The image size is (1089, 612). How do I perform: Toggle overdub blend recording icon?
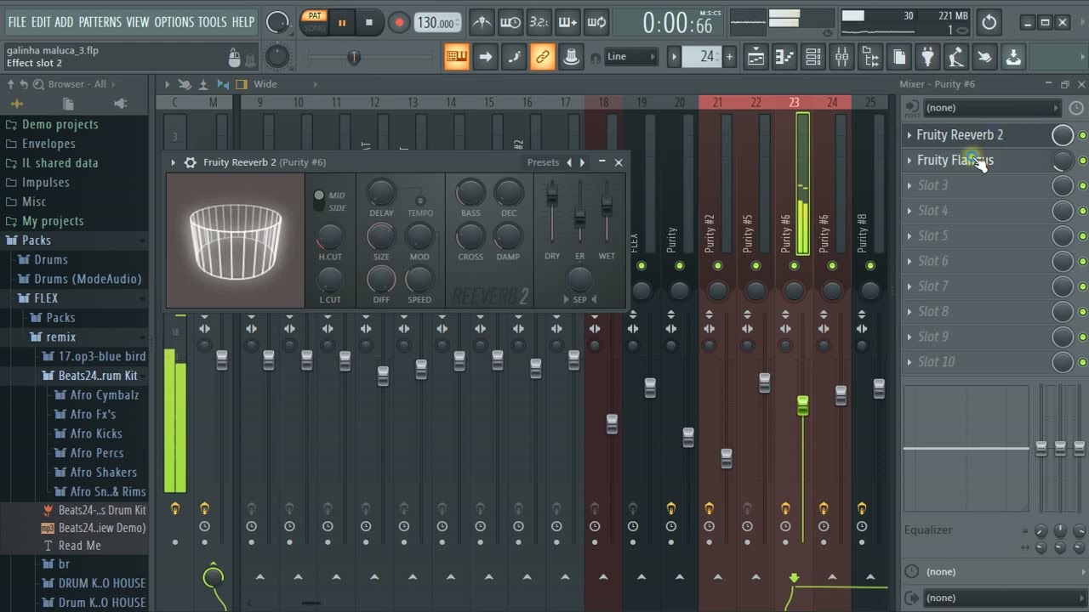click(567, 23)
